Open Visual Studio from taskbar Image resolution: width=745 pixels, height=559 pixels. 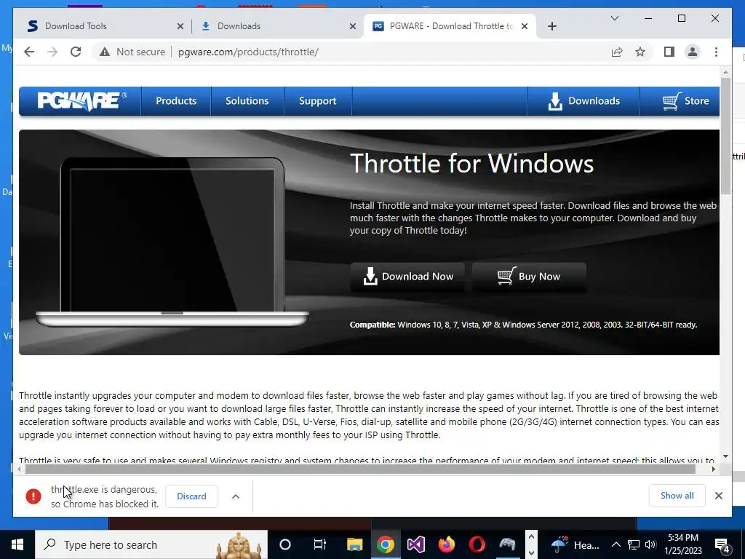pos(415,544)
